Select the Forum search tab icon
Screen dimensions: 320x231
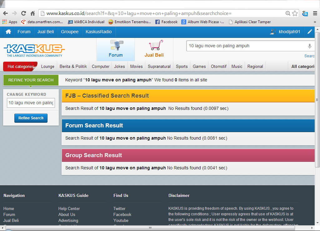click(116, 49)
